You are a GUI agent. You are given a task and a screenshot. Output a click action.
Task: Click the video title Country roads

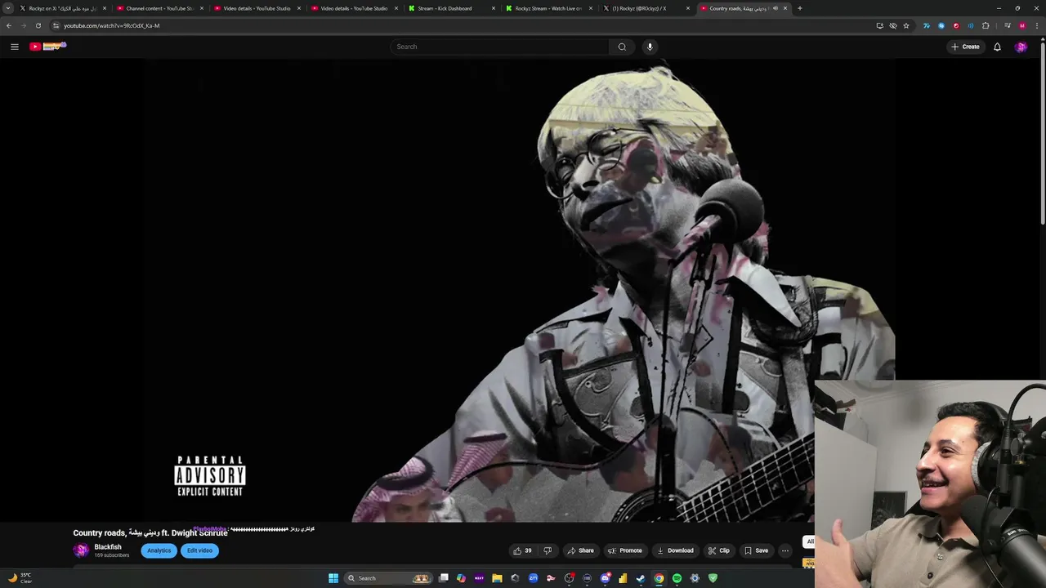150,532
